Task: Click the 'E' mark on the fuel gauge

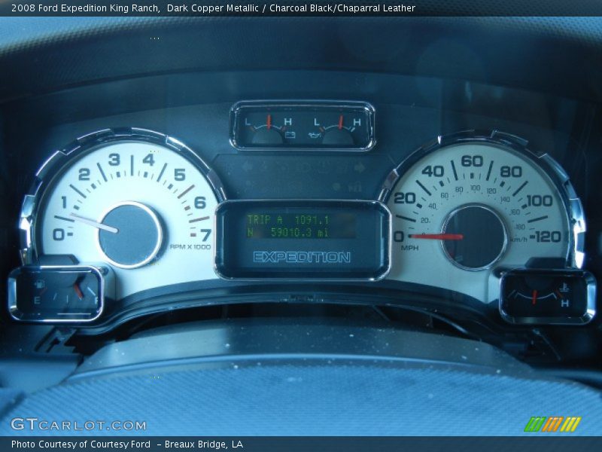Action: [37, 300]
